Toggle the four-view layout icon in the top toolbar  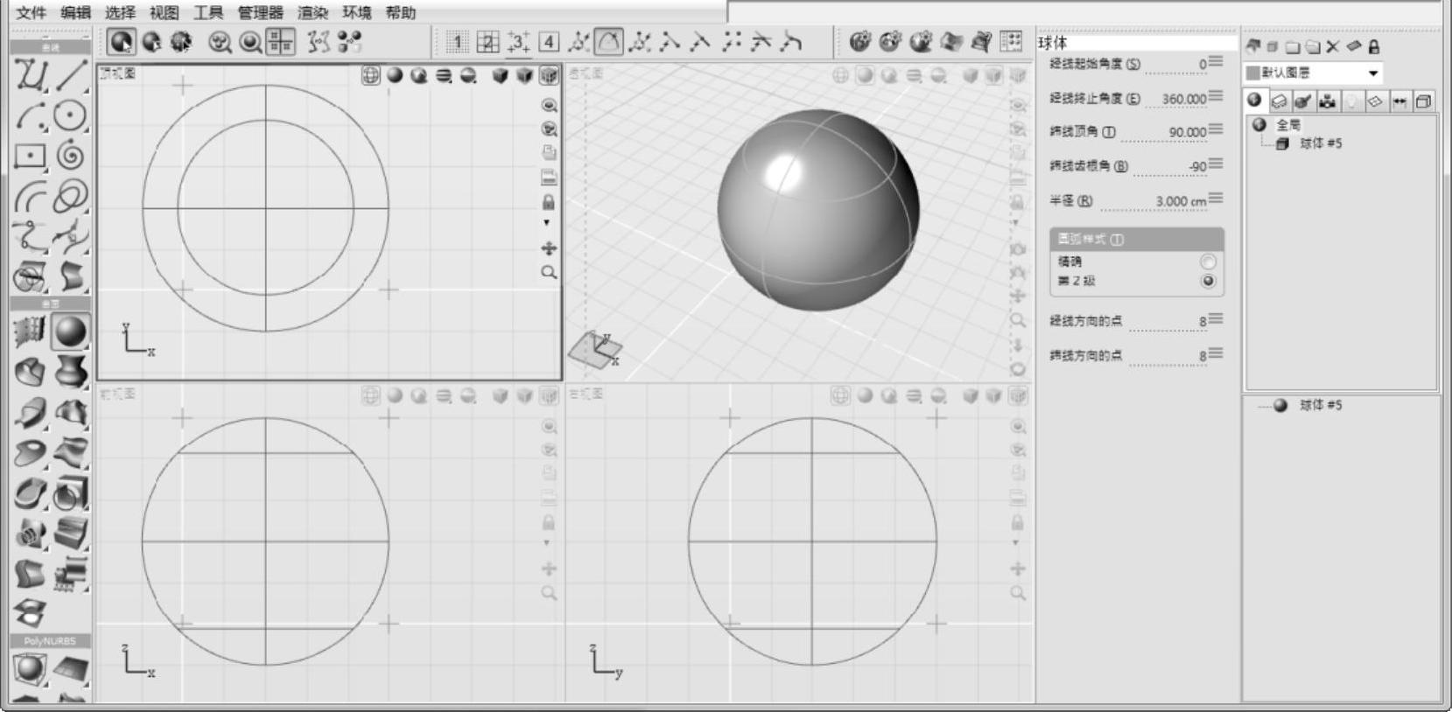pyautogui.click(x=281, y=41)
